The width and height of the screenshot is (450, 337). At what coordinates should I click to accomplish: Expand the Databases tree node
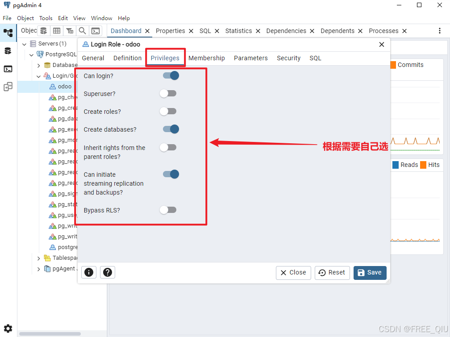coord(39,66)
